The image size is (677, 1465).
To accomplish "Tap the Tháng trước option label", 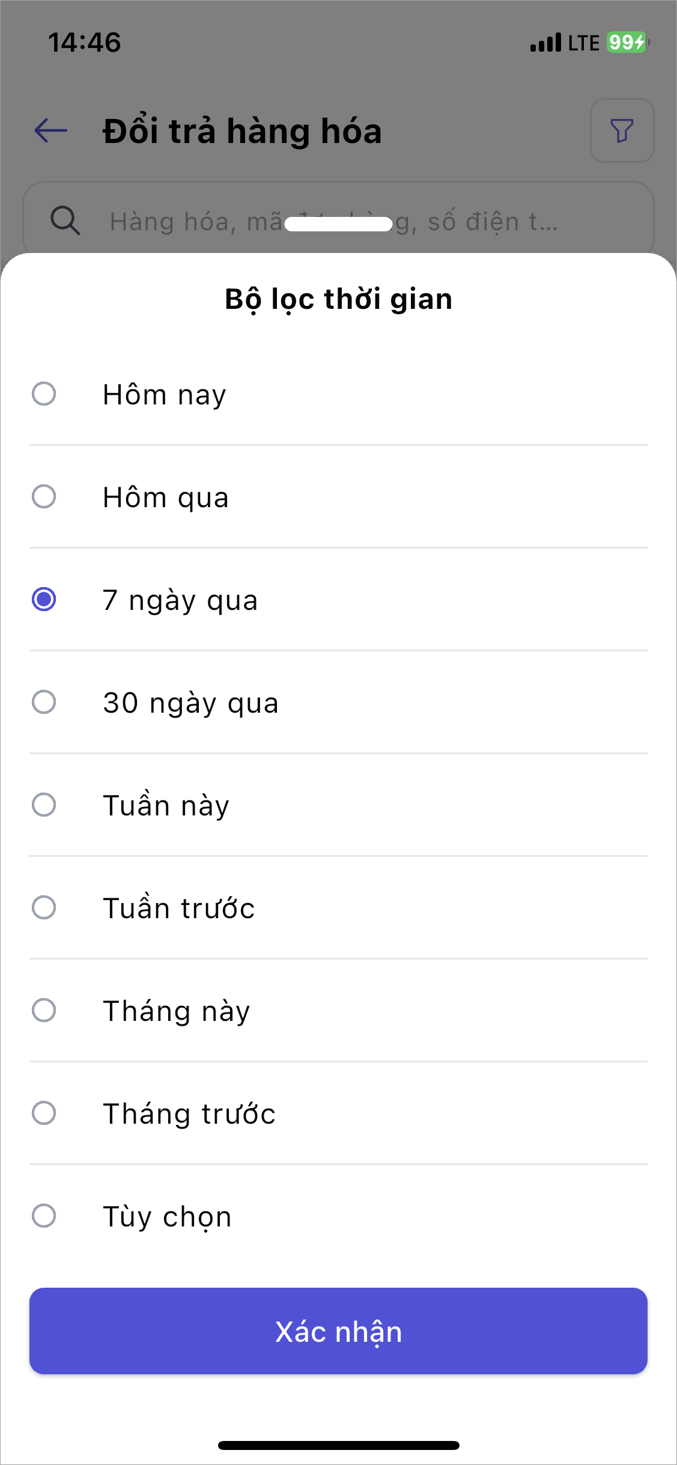I will (189, 1114).
